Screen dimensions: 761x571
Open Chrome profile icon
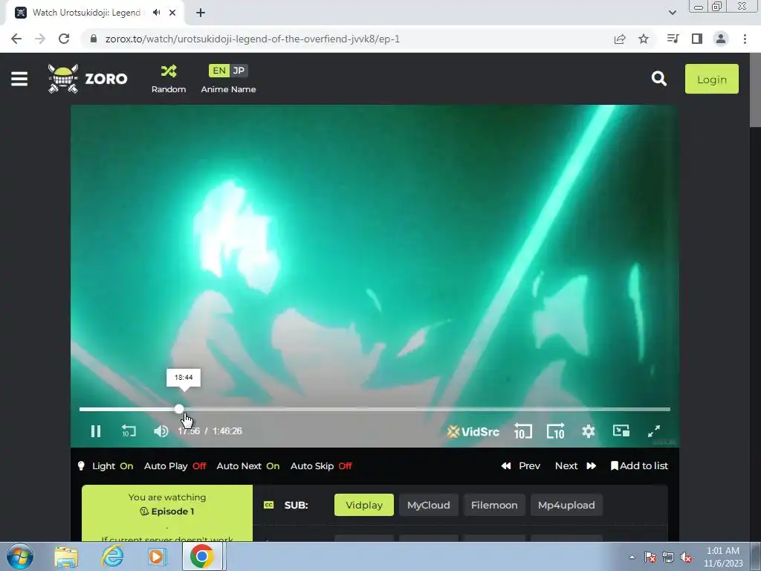click(721, 39)
